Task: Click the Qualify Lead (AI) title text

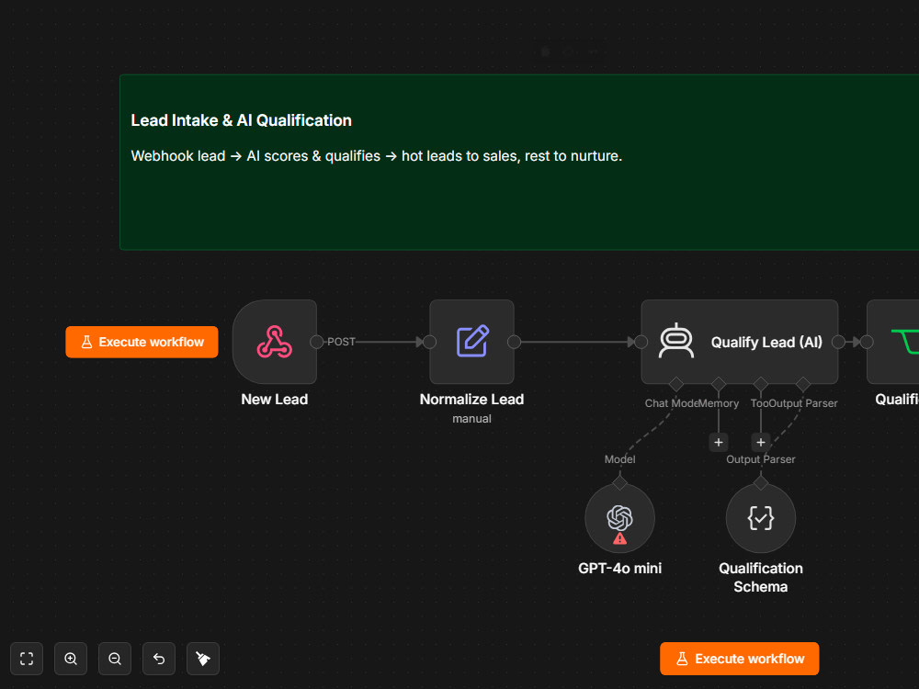Action: point(766,342)
